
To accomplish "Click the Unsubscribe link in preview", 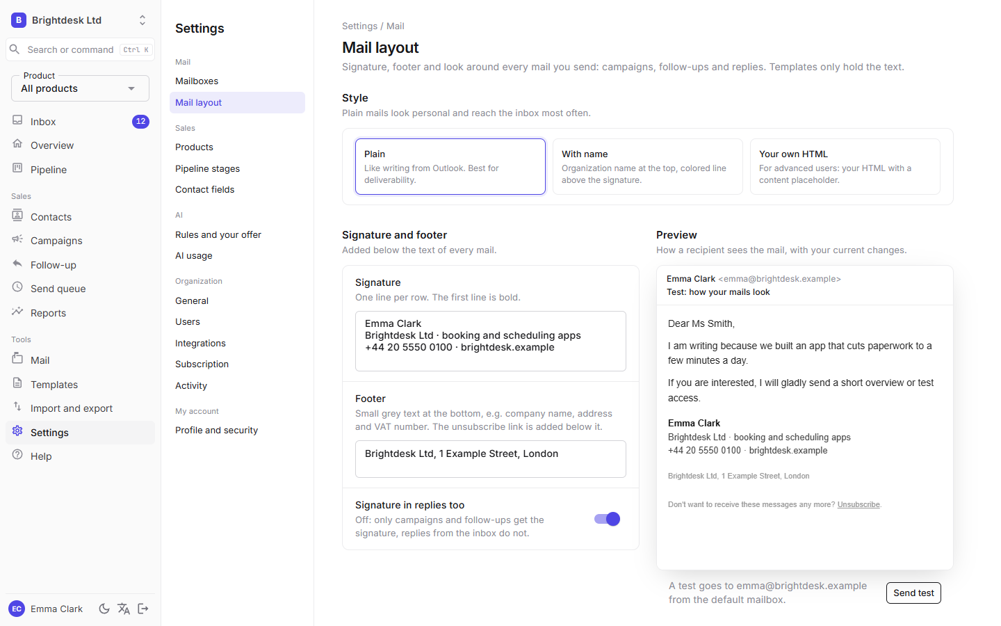I will 858,505.
